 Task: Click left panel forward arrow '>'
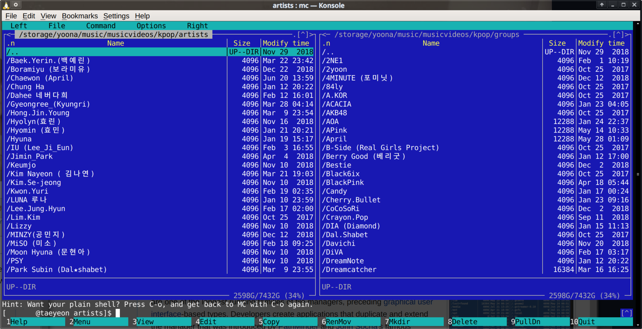[311, 35]
